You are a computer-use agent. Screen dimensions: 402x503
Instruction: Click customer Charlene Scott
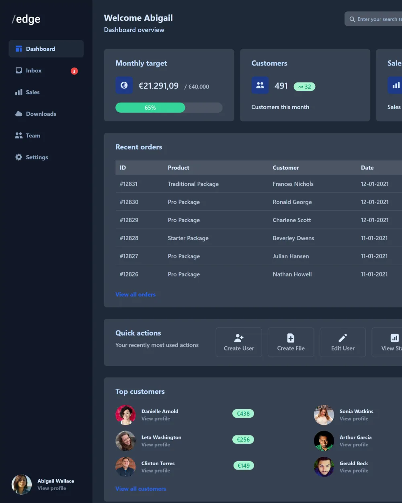coord(292,220)
